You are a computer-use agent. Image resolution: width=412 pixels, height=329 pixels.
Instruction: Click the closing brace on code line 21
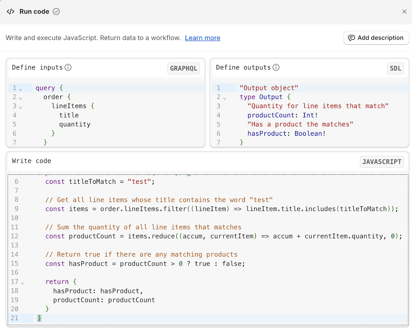pos(39,318)
